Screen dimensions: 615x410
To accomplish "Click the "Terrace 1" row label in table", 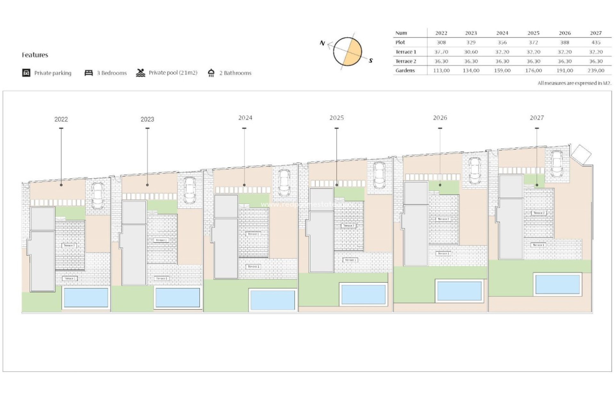I will [x=406, y=52].
